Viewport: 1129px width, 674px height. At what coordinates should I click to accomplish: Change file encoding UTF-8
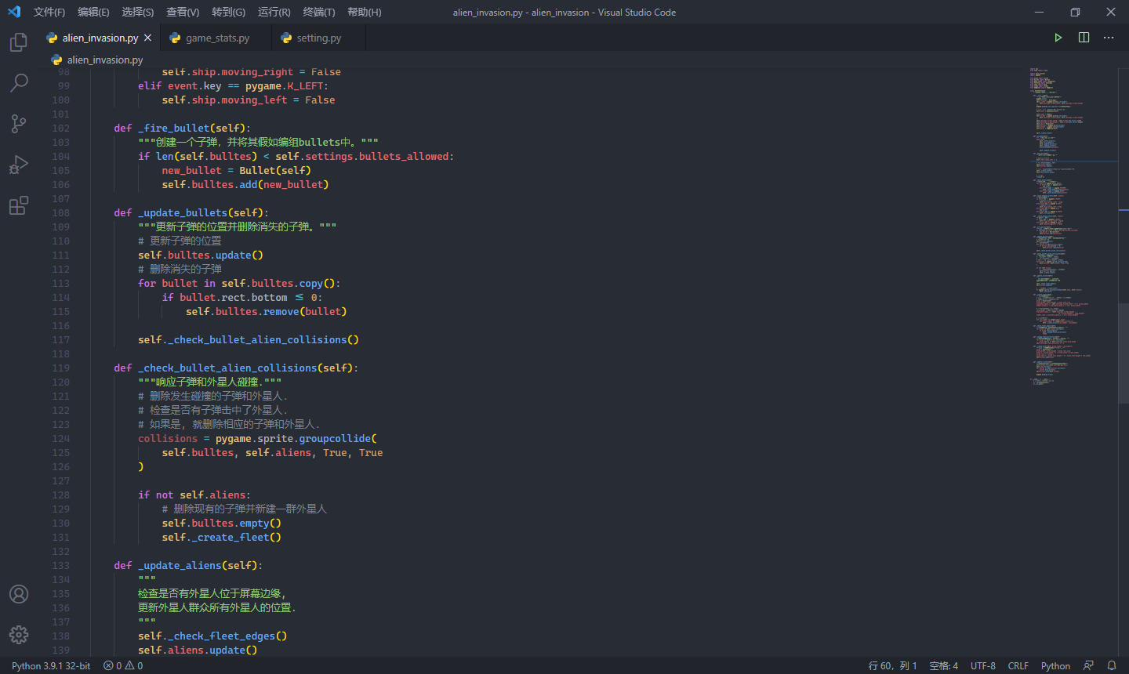tap(983, 665)
